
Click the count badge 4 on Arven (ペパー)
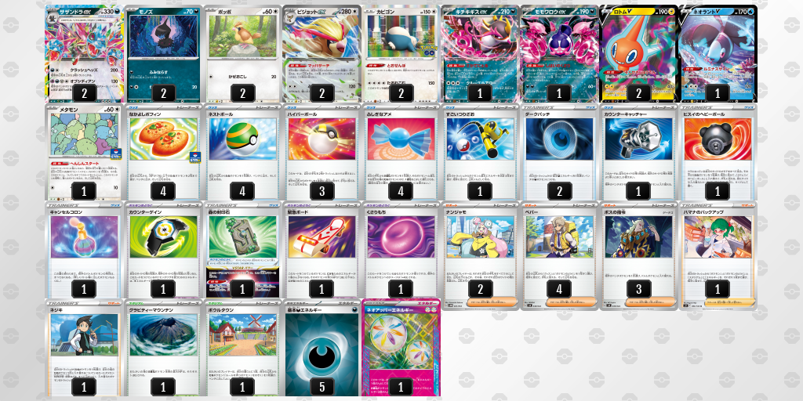pyautogui.click(x=559, y=289)
